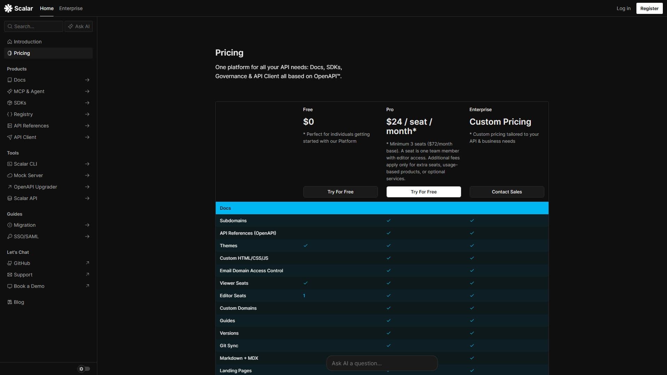
Task: Click the "Viewer Seats" row label
Action: point(234,283)
